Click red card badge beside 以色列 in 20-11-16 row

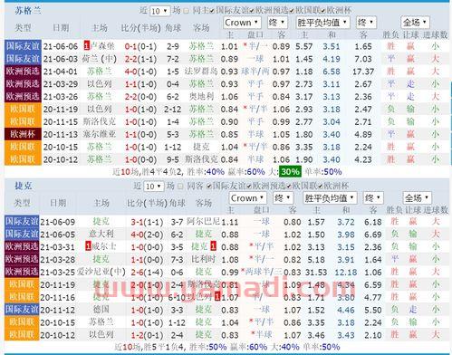217,297
